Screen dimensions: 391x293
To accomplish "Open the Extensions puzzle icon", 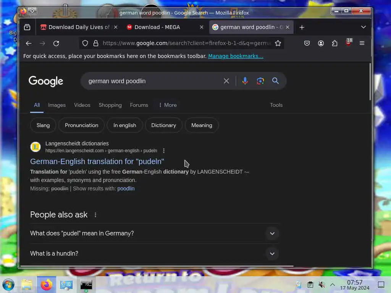I will pyautogui.click(x=334, y=43).
